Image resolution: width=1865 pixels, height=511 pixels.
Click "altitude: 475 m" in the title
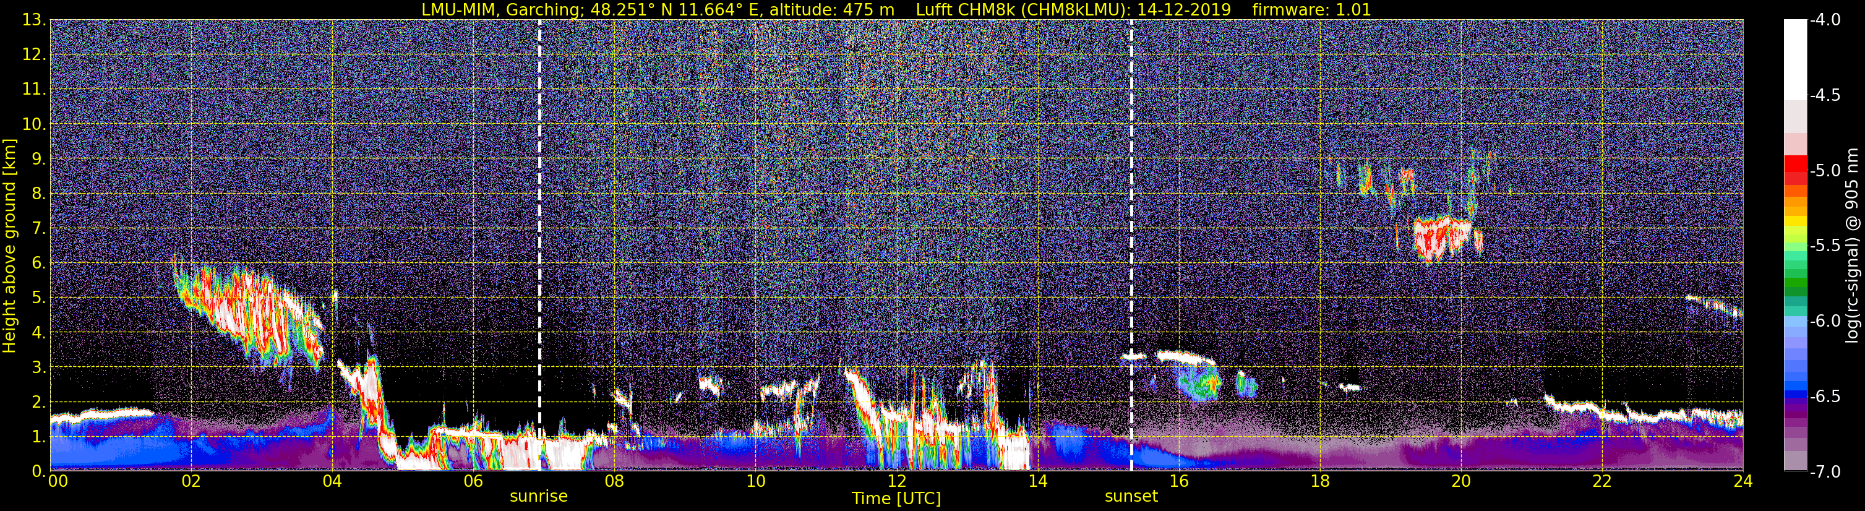[832, 9]
